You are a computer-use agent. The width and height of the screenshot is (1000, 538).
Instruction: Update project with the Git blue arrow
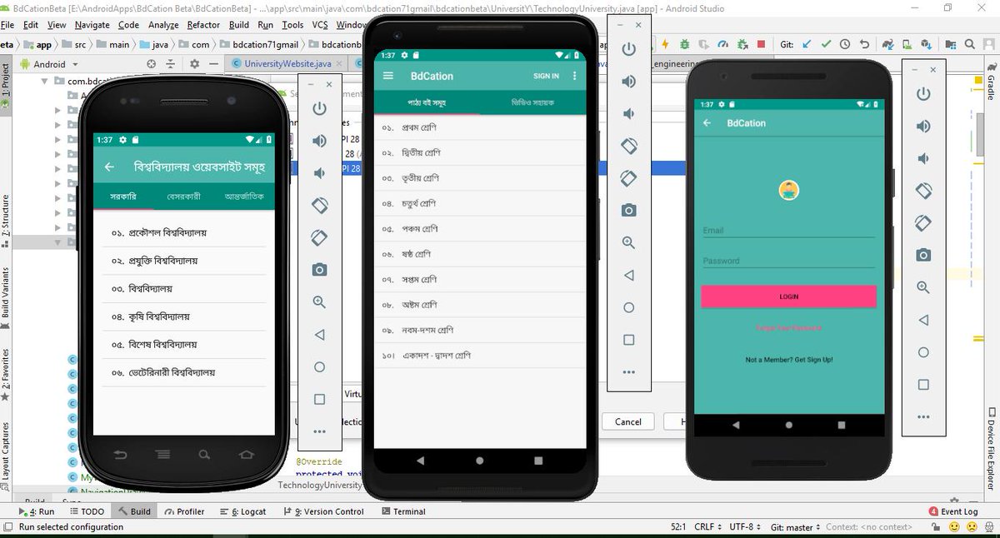point(807,44)
